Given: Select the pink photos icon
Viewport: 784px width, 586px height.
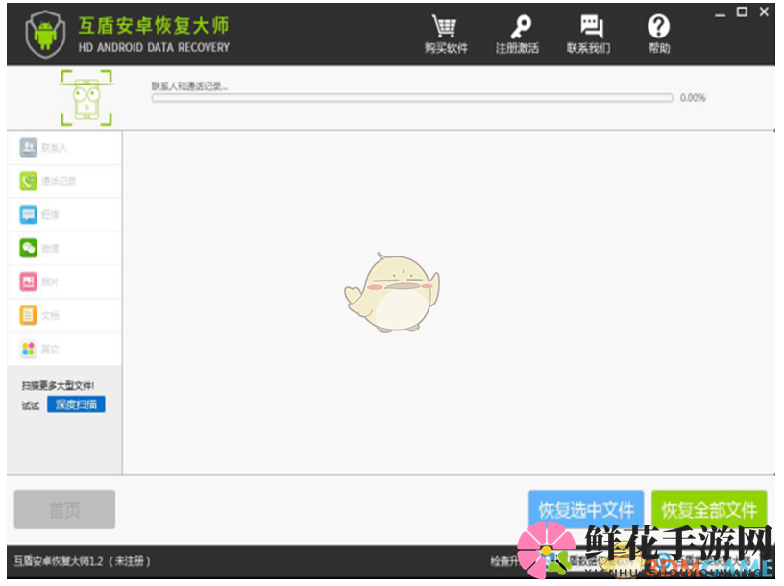Looking at the screenshot, I should (x=29, y=281).
